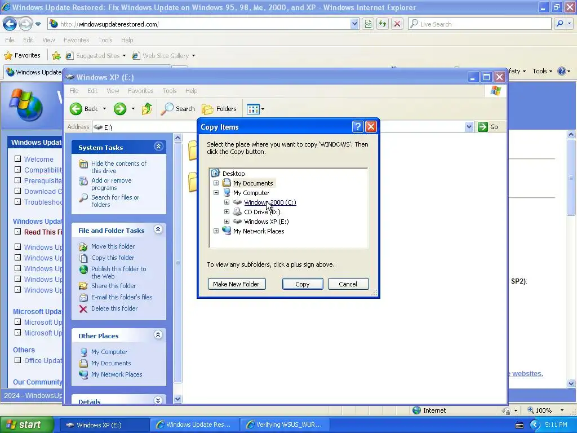Screen dimensions: 577x433
Task: Click the IE Refresh icon
Action: (x=383, y=24)
